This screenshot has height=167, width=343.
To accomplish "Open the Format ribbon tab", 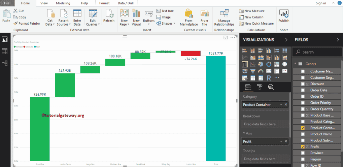I will [x=104, y=3].
